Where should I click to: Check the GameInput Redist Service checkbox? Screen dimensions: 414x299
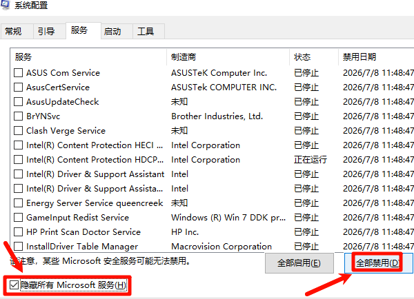[18, 218]
